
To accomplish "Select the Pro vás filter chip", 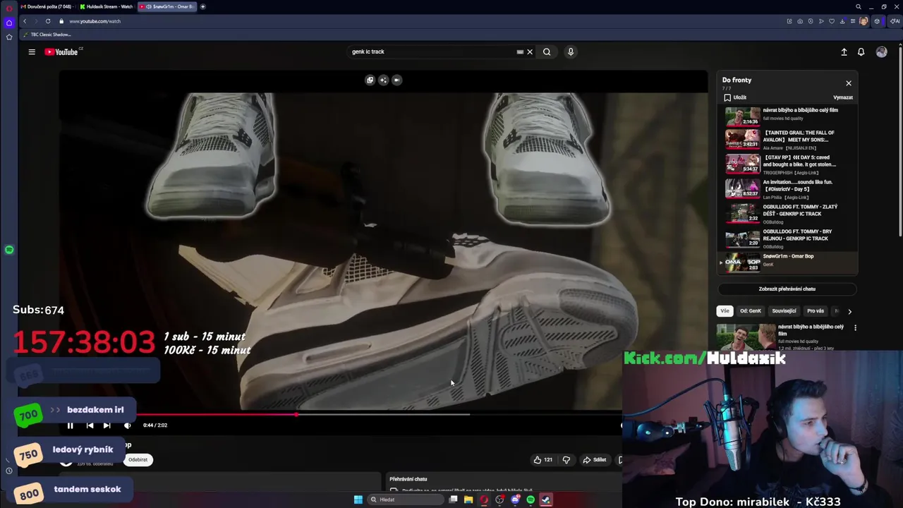I will (816, 310).
